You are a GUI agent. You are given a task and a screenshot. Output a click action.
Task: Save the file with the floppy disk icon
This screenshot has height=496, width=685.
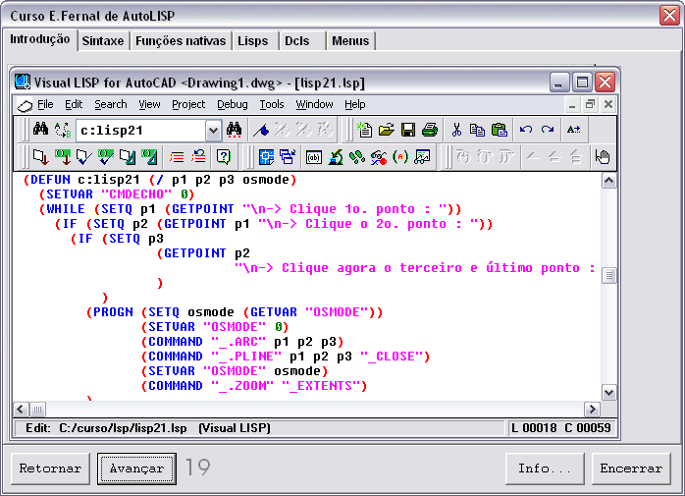408,130
